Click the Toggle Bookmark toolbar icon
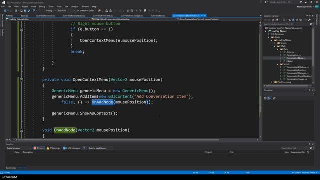Image resolution: width=320 pixels, height=180 pixels. pos(145,11)
